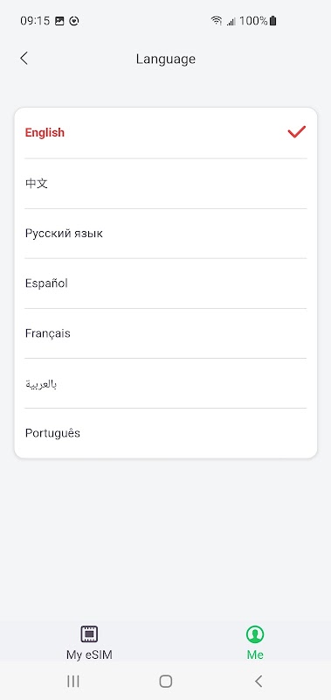This screenshot has height=700, width=331.
Task: Open the My eSIM chip icon
Action: tap(90, 633)
